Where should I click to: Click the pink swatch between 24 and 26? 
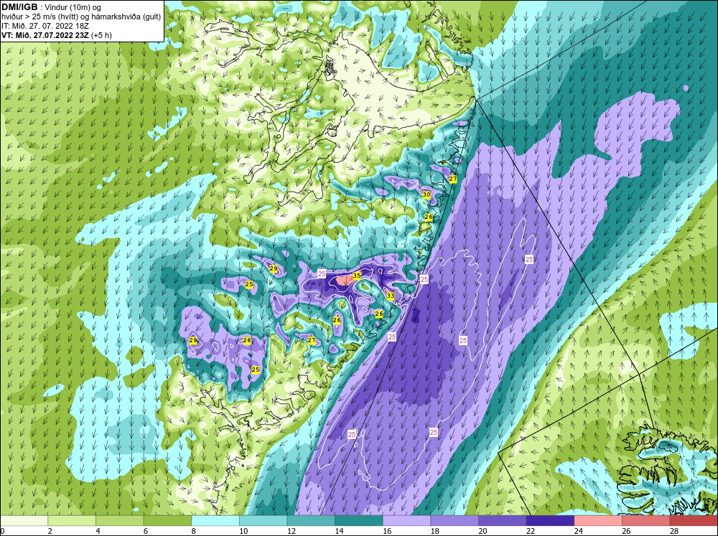tap(598, 520)
